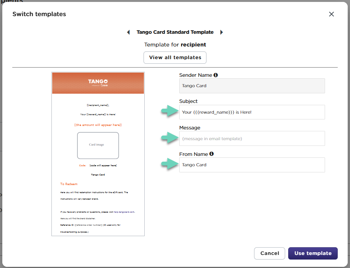
Task: Go to previous template using left arrow
Action: pyautogui.click(x=128, y=33)
